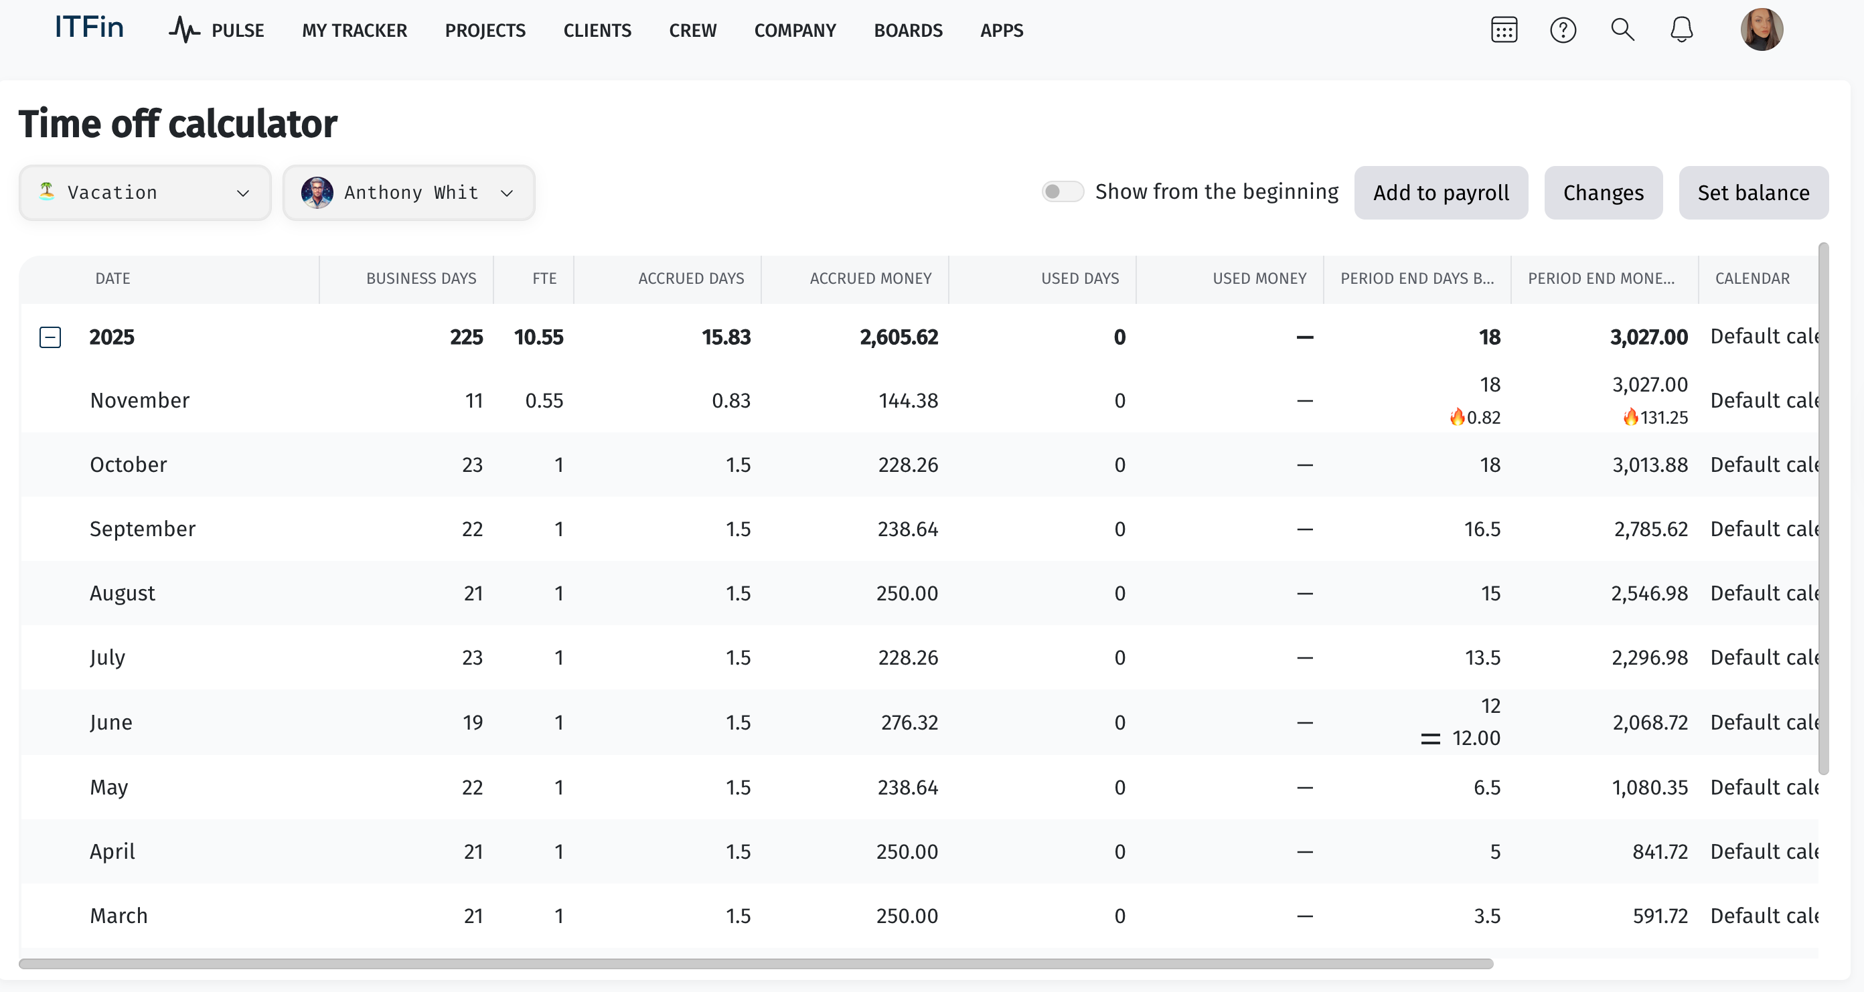This screenshot has height=992, width=1864.
Task: Click the Changes button
Action: [1603, 193]
